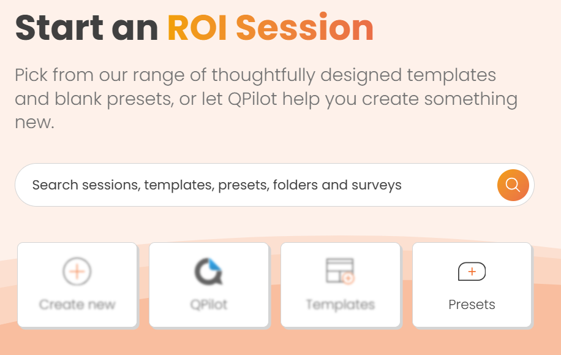Click the template description paragraph
The image size is (561, 355).
pyautogui.click(x=266, y=99)
